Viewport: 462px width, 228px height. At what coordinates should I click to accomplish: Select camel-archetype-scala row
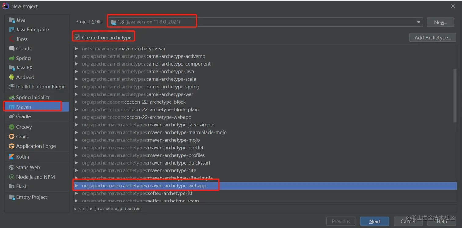(x=265, y=79)
